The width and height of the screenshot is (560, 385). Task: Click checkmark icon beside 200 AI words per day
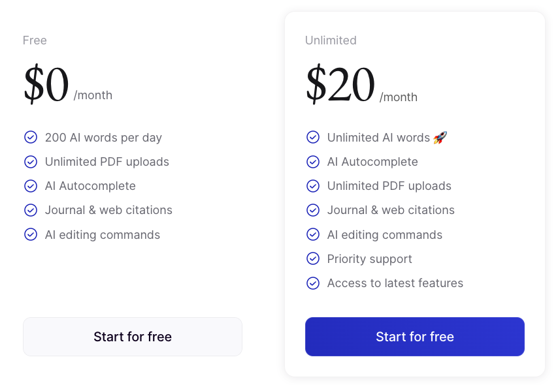tap(31, 137)
